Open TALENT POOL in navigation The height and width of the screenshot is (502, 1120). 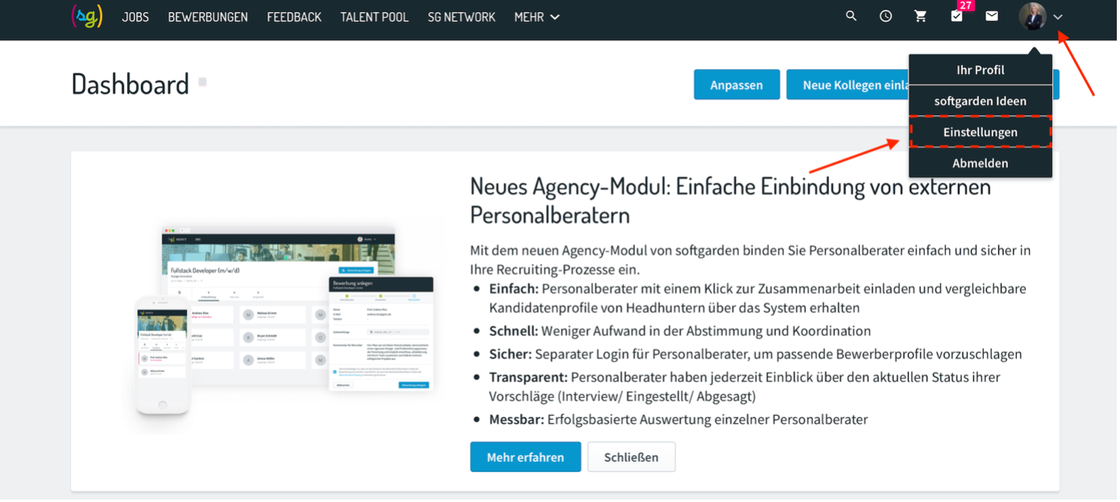click(x=375, y=17)
